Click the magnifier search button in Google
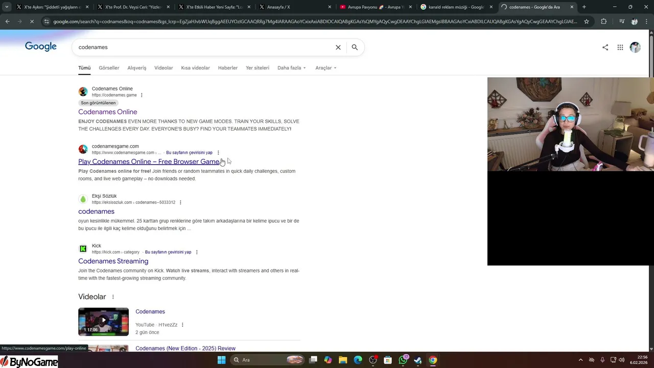 (x=355, y=47)
